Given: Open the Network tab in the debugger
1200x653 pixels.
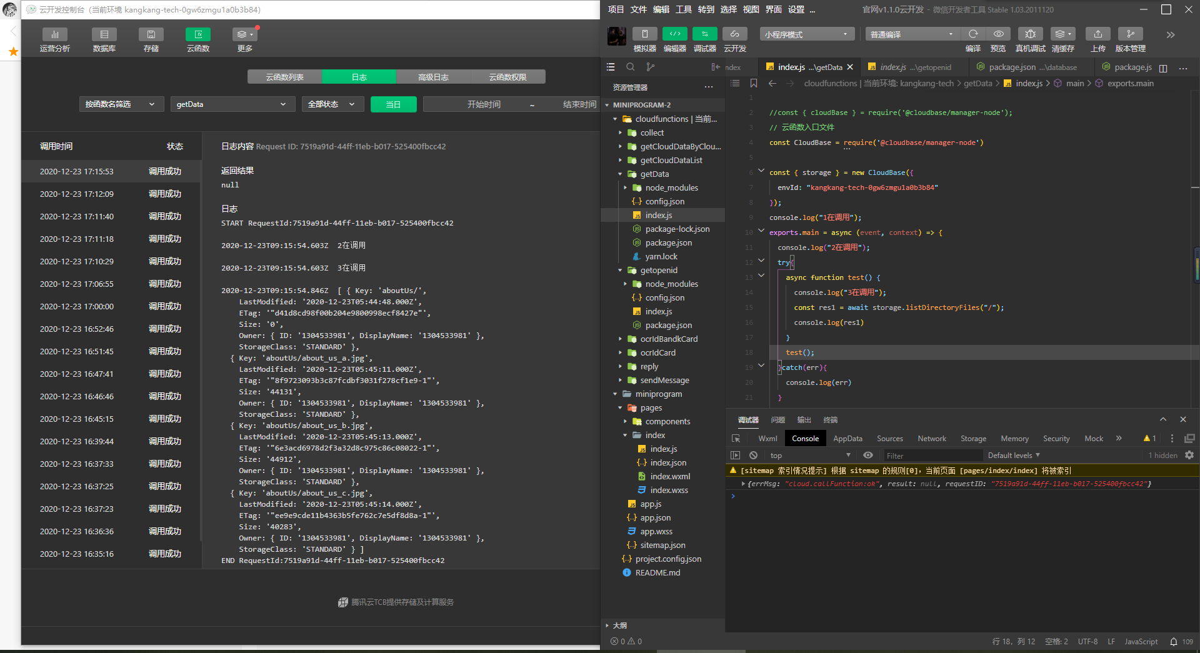Looking at the screenshot, I should coord(932,439).
